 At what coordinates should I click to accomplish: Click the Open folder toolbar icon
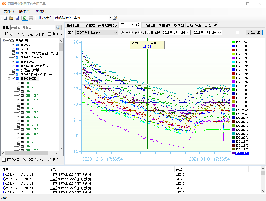11,18
